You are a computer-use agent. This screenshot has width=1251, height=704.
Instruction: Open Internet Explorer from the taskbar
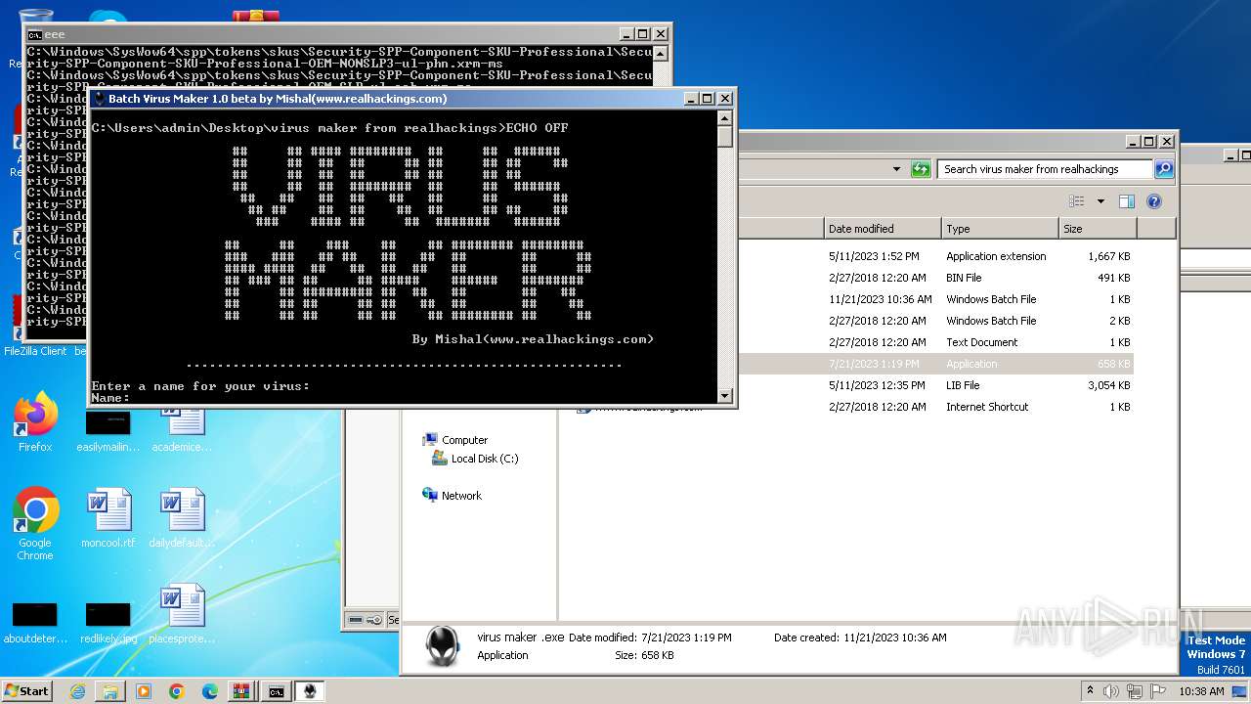(x=77, y=691)
